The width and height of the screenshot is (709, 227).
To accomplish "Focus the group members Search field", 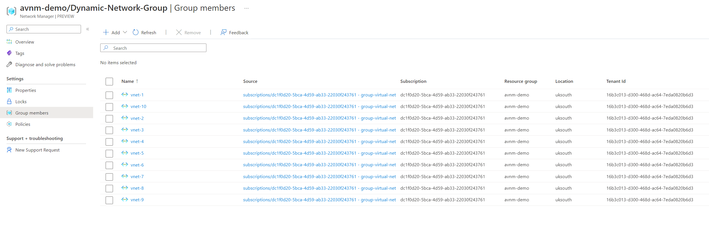I will pyautogui.click(x=153, y=48).
